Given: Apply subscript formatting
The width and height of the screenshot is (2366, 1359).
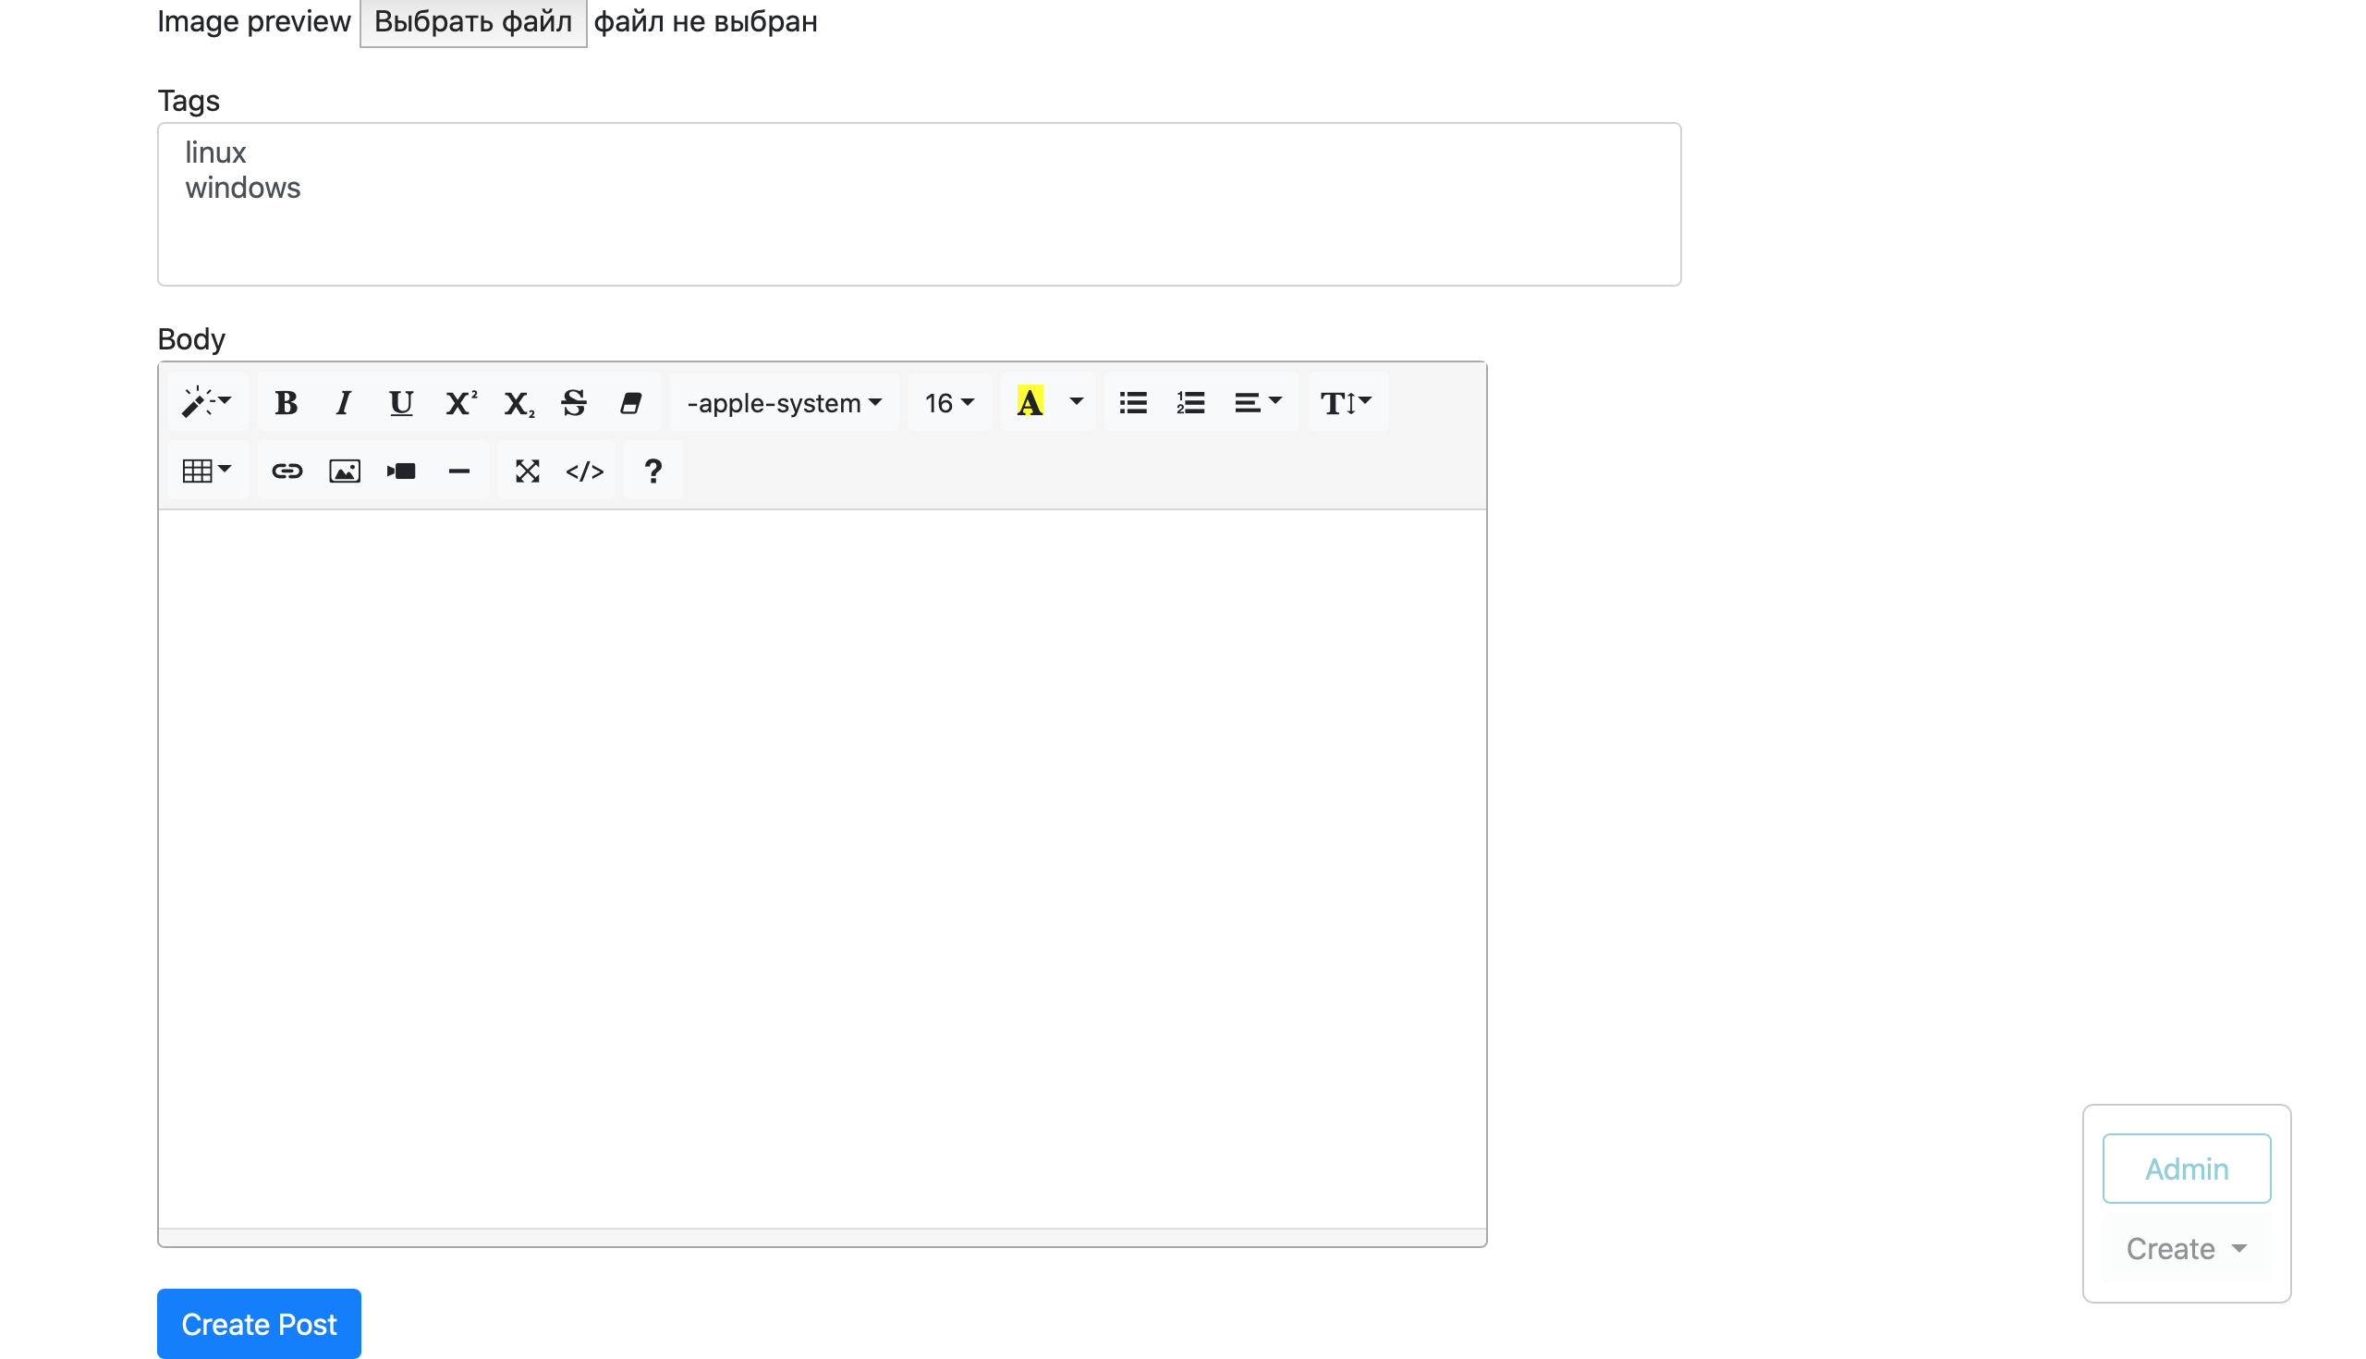Looking at the screenshot, I should click(x=517, y=404).
